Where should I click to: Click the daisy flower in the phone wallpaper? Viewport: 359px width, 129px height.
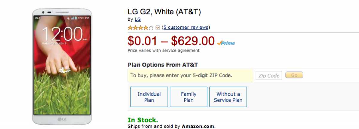[x=64, y=70]
